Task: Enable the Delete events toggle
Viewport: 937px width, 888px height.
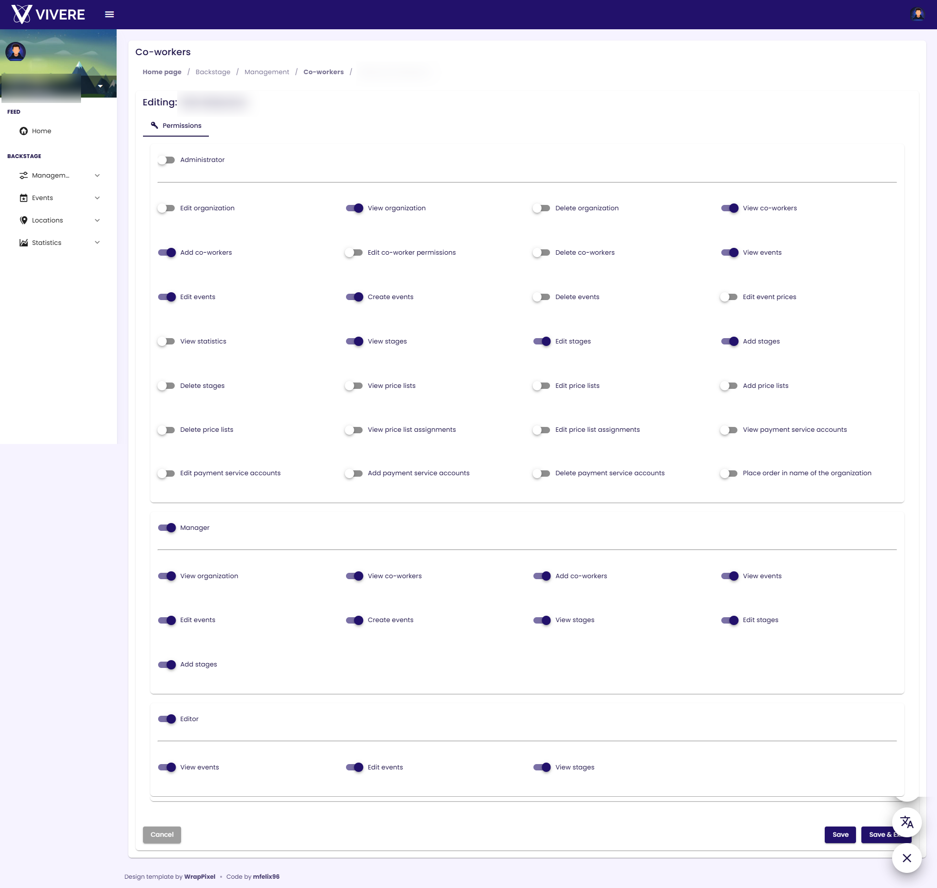Action: coord(541,297)
